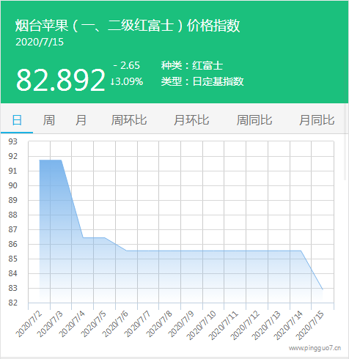
Task: Click the www.pingguo7.cn watermark link
Action: [x=315, y=348]
